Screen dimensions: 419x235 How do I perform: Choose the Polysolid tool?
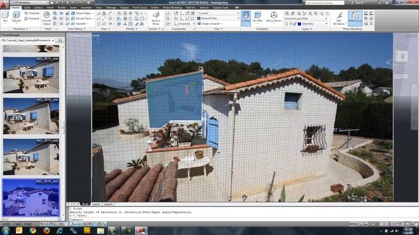pos(32,13)
